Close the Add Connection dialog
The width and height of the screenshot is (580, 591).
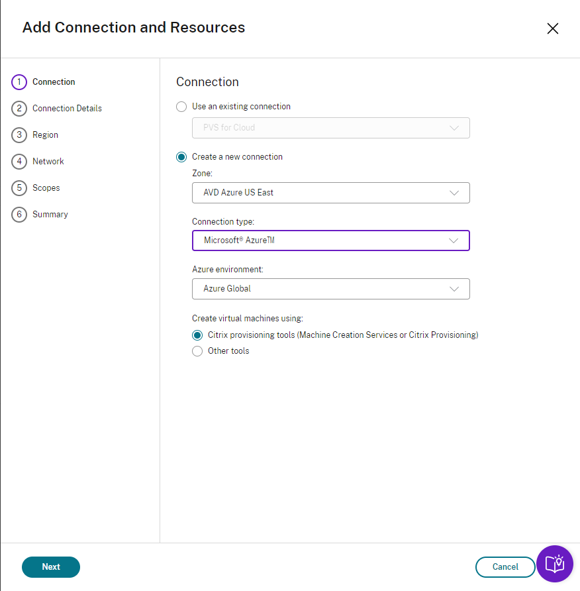tap(553, 28)
